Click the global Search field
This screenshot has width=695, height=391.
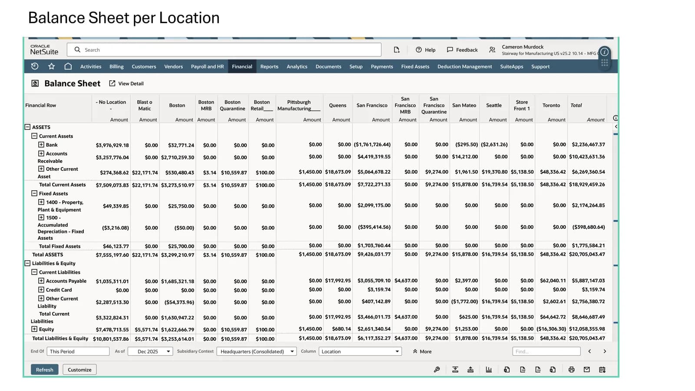coord(224,50)
